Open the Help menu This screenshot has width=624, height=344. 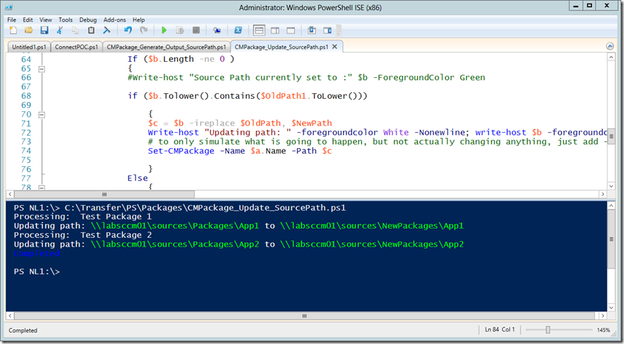[x=138, y=19]
